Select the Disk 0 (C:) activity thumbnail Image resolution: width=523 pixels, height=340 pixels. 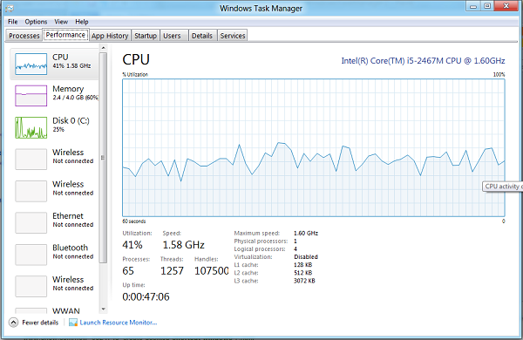coord(31,127)
